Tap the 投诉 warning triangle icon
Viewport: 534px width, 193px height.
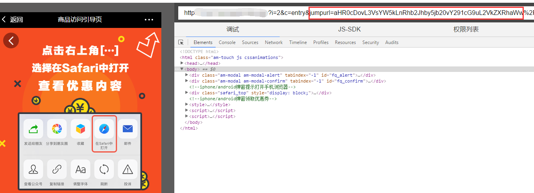click(x=128, y=169)
